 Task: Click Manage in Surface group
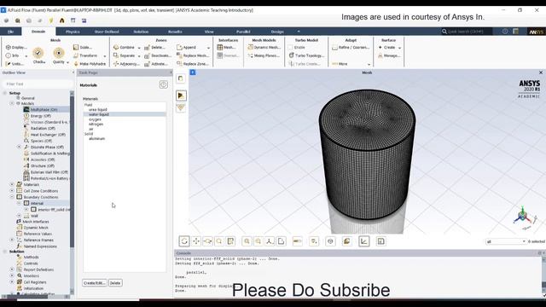389,55
